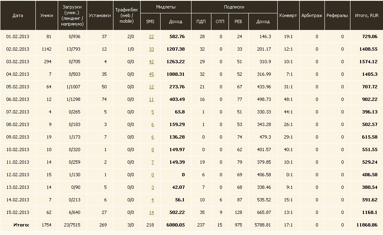The width and height of the screenshot is (383, 235).
Task: Open SMS link 3 for 13.02.2013
Action: (152, 187)
